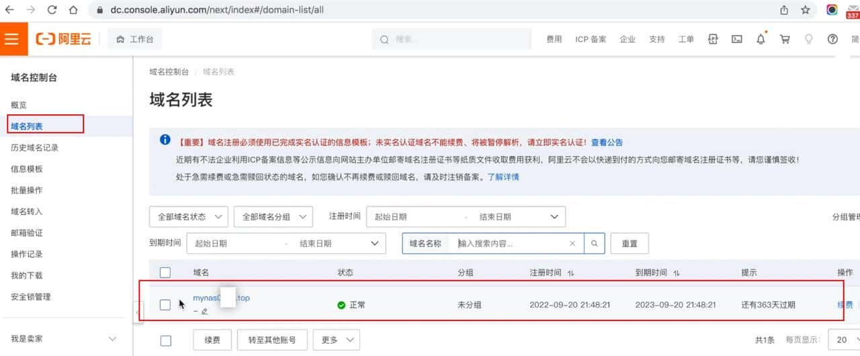Open the 查看公告 link
This screenshot has height=356, width=860.
point(607,142)
